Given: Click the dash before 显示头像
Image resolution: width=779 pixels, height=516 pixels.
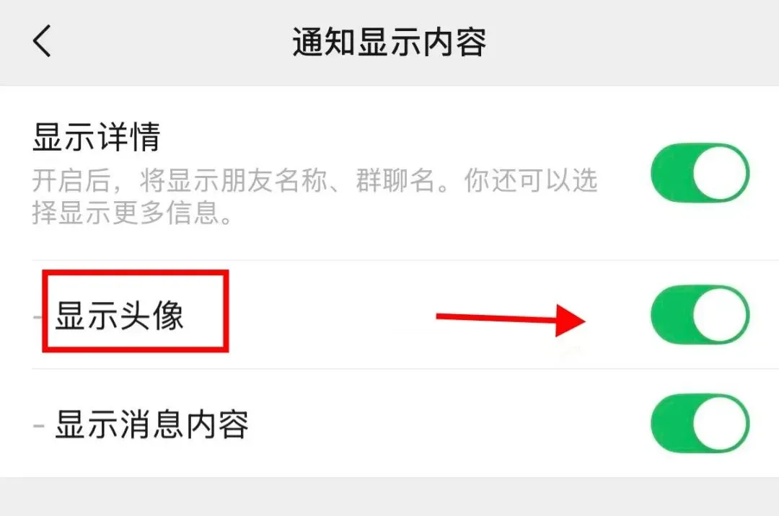Looking at the screenshot, I should coord(38,316).
